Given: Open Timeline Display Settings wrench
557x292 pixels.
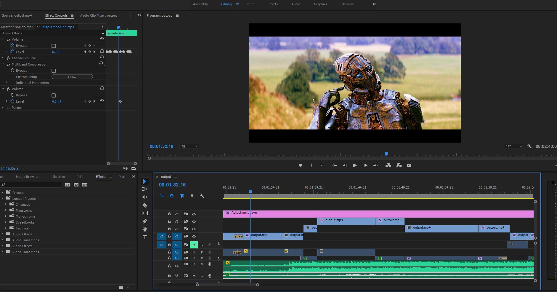Looking at the screenshot, I should 202,196.
